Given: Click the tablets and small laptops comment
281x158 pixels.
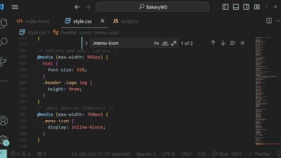Looking at the screenshot, I should tap(78, 51).
